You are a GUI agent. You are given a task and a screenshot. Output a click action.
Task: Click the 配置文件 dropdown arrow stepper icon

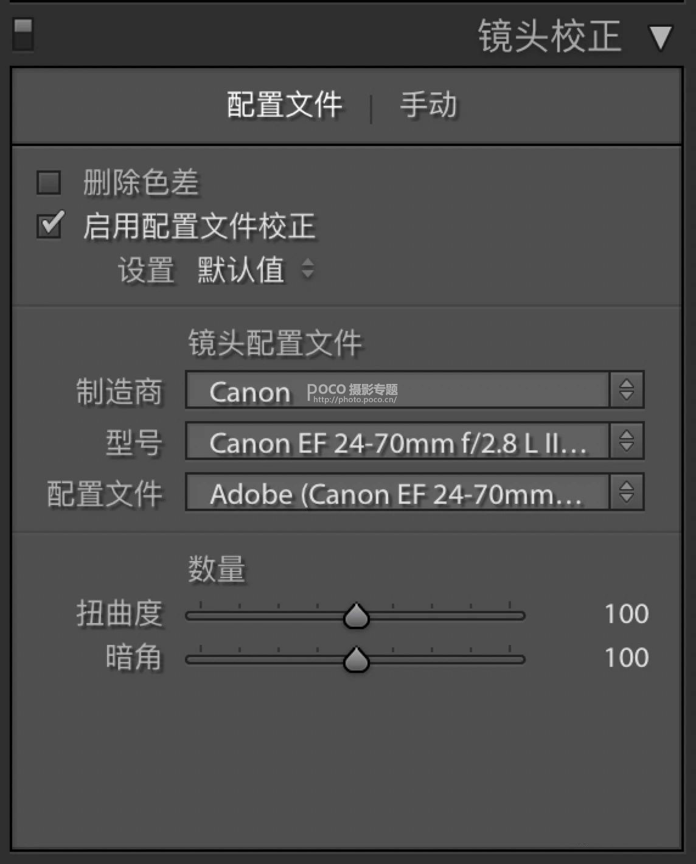(x=626, y=492)
